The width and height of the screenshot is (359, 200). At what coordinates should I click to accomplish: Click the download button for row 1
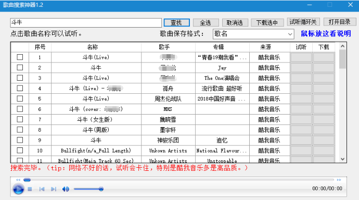324,57
